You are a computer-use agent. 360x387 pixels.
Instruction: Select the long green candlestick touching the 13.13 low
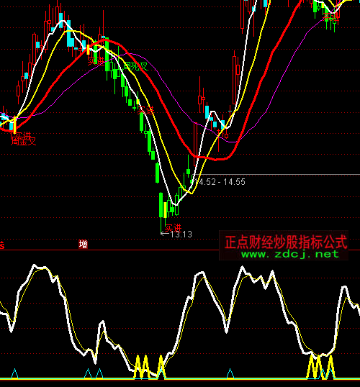click(x=161, y=205)
